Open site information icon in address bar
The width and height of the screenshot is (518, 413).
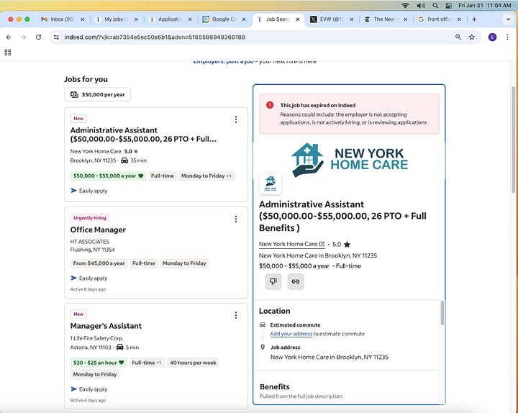pyautogui.click(x=56, y=37)
